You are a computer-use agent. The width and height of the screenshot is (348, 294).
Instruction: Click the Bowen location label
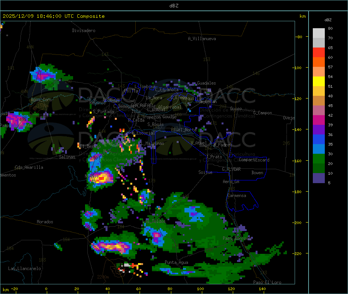click(257, 173)
